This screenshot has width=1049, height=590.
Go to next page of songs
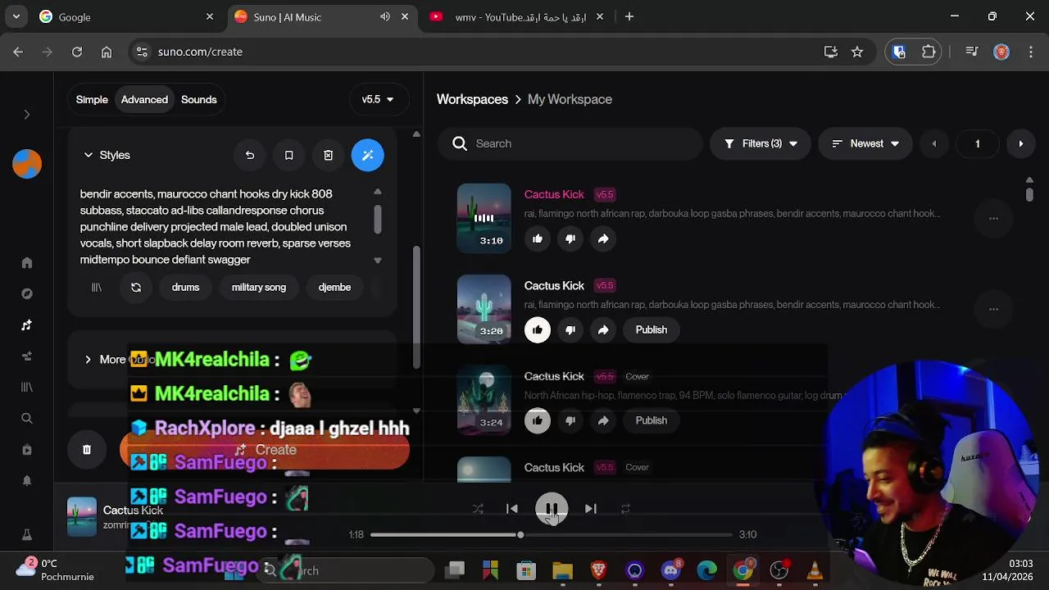1020,143
